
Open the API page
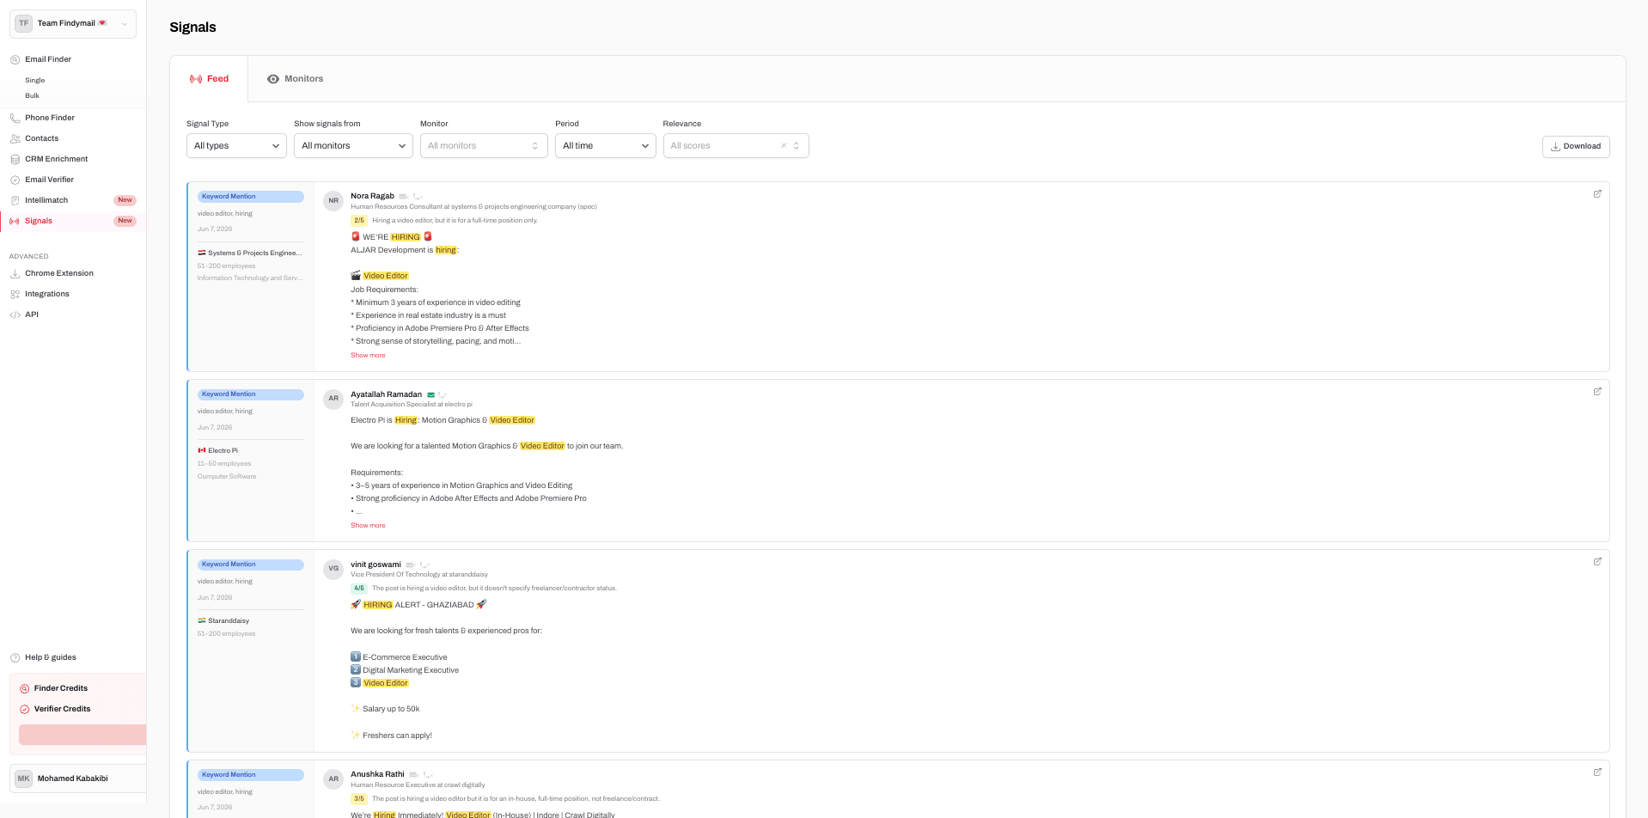tap(32, 314)
